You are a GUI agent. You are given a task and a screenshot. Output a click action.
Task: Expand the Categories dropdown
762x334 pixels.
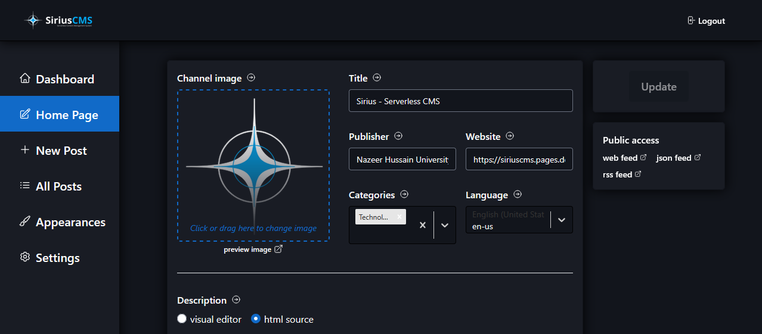[444, 225]
